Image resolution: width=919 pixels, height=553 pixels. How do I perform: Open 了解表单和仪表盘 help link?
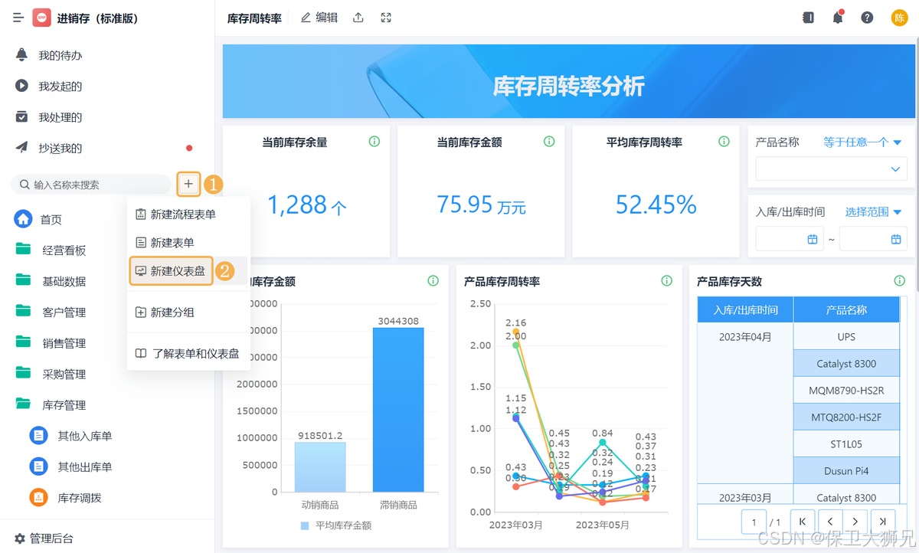tap(188, 353)
